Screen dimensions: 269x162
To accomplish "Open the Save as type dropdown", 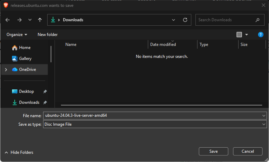I will click(x=264, y=124).
